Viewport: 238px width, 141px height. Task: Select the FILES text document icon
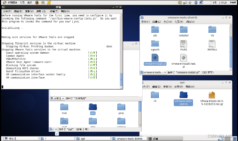183,44
